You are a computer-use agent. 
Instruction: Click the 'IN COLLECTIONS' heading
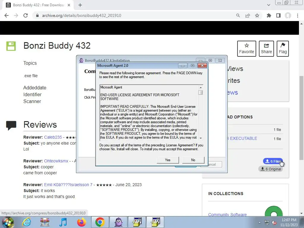click(x=226, y=194)
